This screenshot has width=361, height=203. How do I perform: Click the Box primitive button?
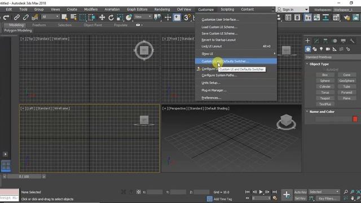click(x=325, y=75)
